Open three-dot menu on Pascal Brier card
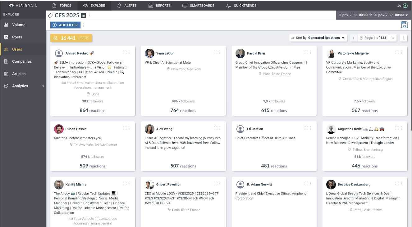412x227 pixels. point(311,52)
